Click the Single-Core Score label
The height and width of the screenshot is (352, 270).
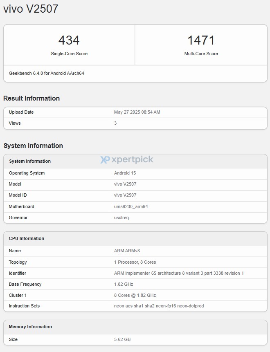69,54
